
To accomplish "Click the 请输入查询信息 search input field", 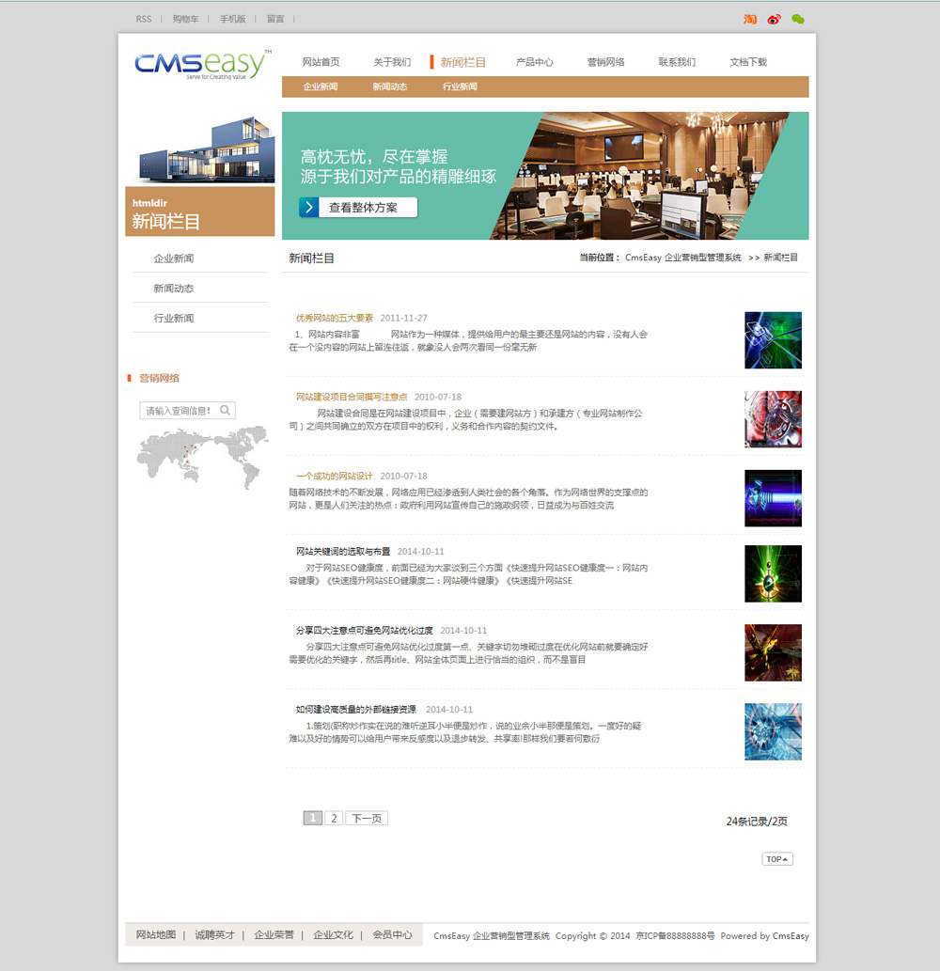I will point(179,410).
